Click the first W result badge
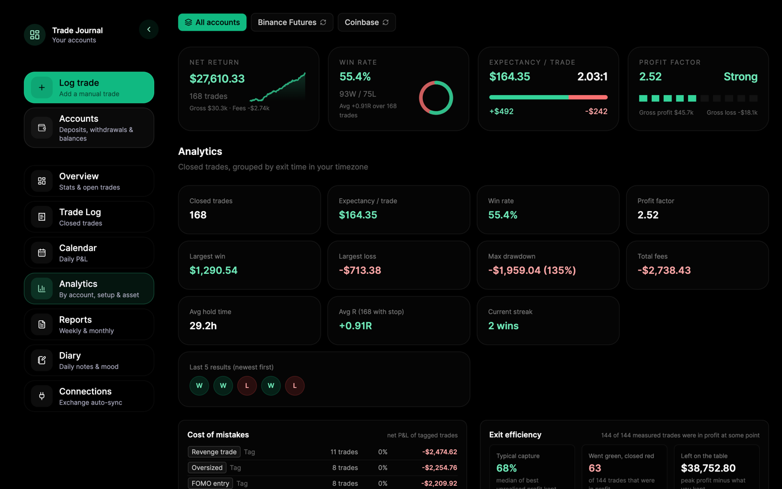Viewport: 782px width, 489px height. coord(199,386)
